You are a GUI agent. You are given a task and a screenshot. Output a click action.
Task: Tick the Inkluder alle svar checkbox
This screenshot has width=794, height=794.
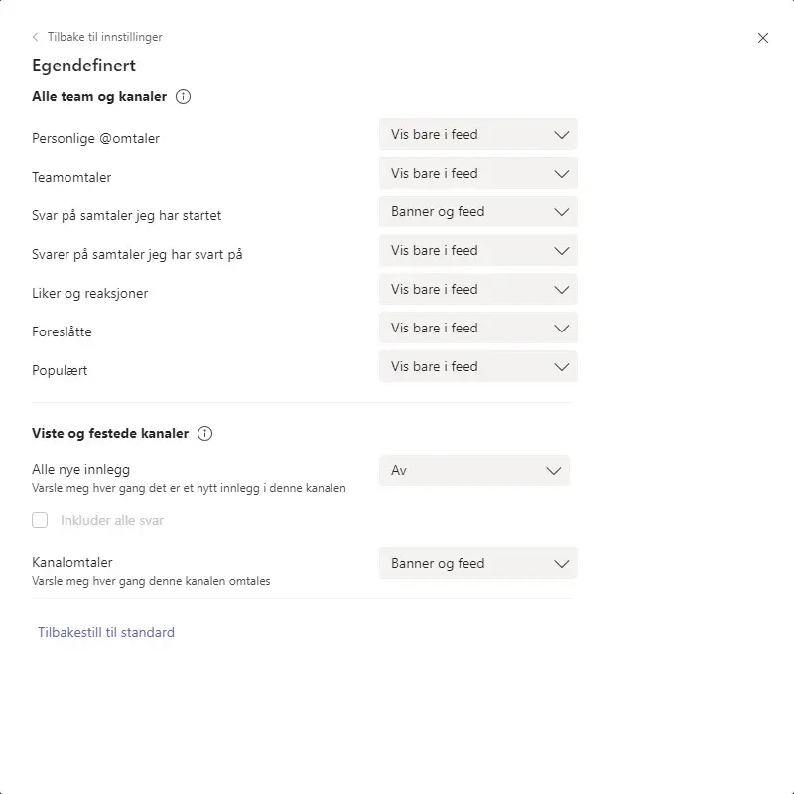[41, 520]
